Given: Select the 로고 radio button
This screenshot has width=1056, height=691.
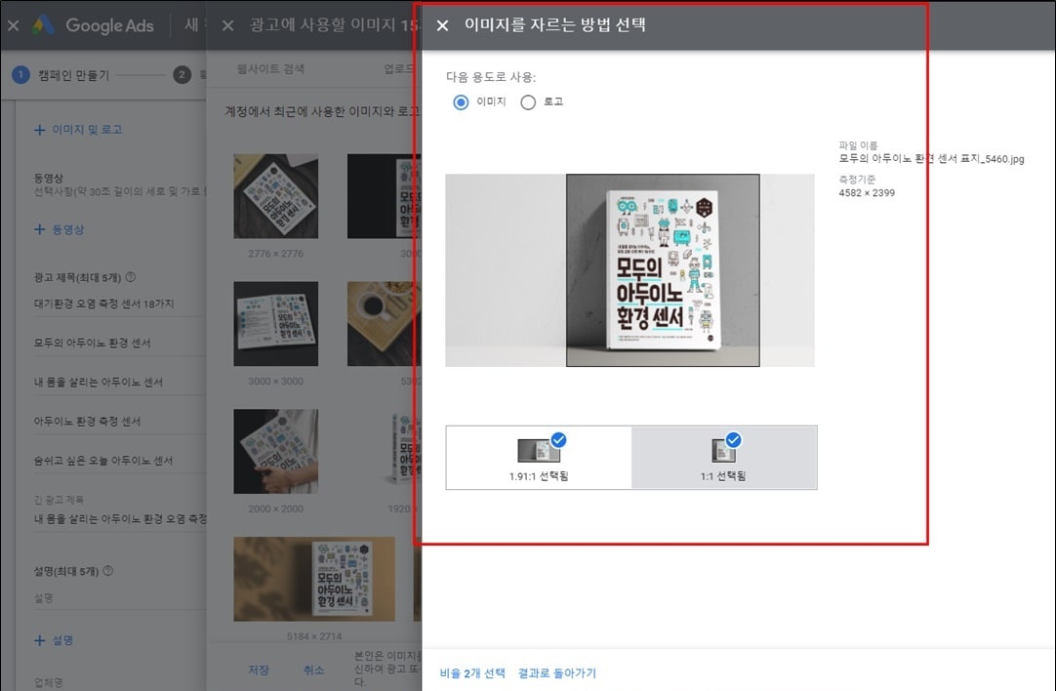Looking at the screenshot, I should [528, 102].
